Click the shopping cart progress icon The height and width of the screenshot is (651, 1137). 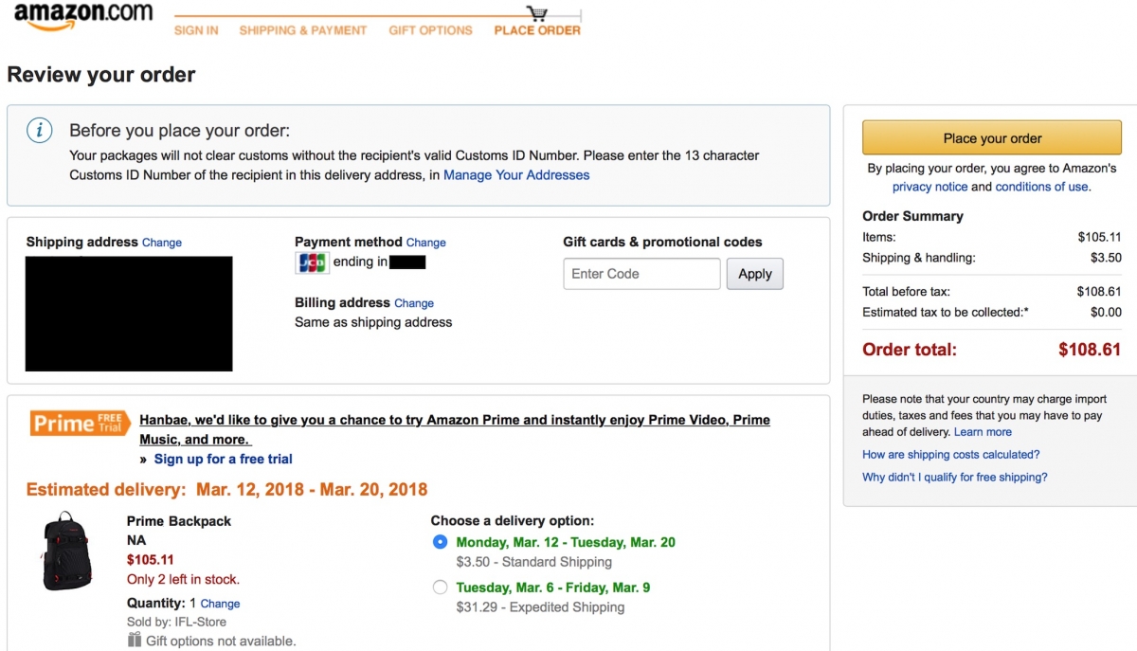(537, 13)
